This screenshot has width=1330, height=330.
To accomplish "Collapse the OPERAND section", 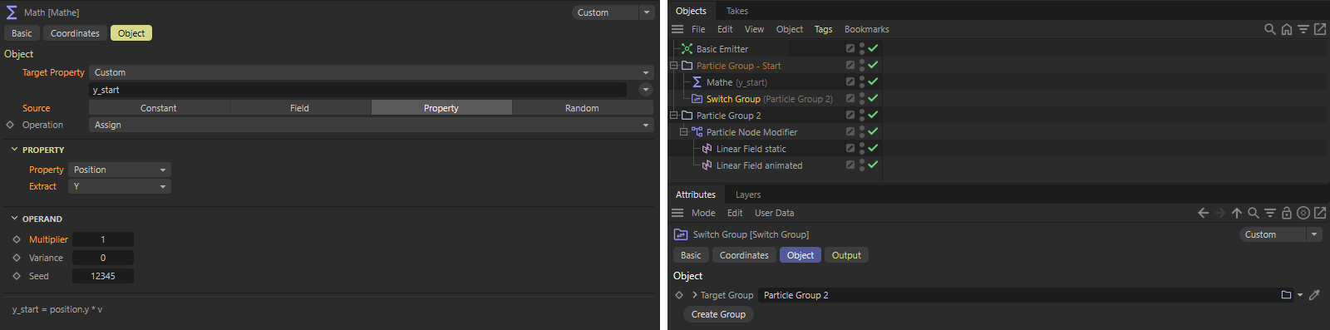I will point(14,219).
